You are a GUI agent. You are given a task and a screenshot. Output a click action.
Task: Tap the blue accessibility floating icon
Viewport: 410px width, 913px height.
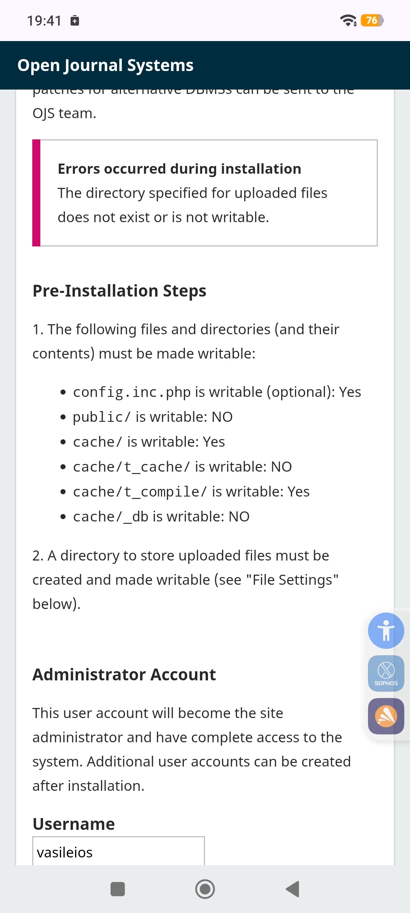click(385, 631)
